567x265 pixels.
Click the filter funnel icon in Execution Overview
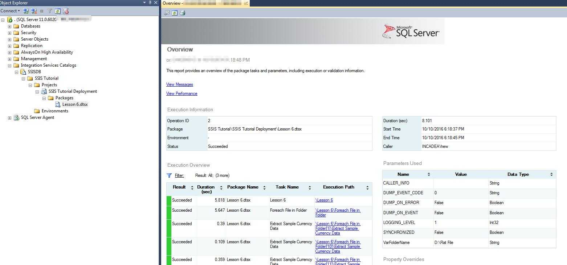click(x=169, y=175)
